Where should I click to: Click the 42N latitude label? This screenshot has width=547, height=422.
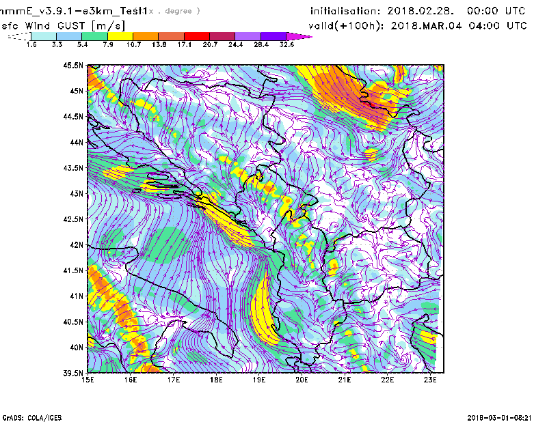click(77, 245)
